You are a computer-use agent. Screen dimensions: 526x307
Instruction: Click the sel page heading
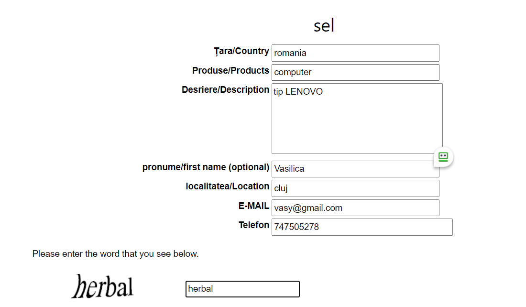(x=324, y=25)
